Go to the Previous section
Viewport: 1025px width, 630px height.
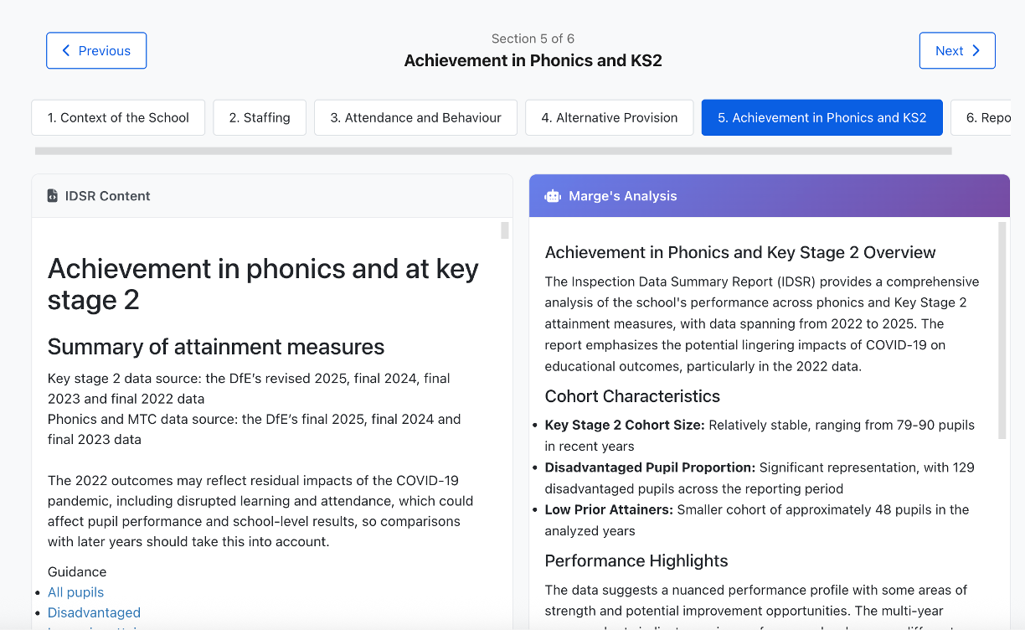(96, 51)
